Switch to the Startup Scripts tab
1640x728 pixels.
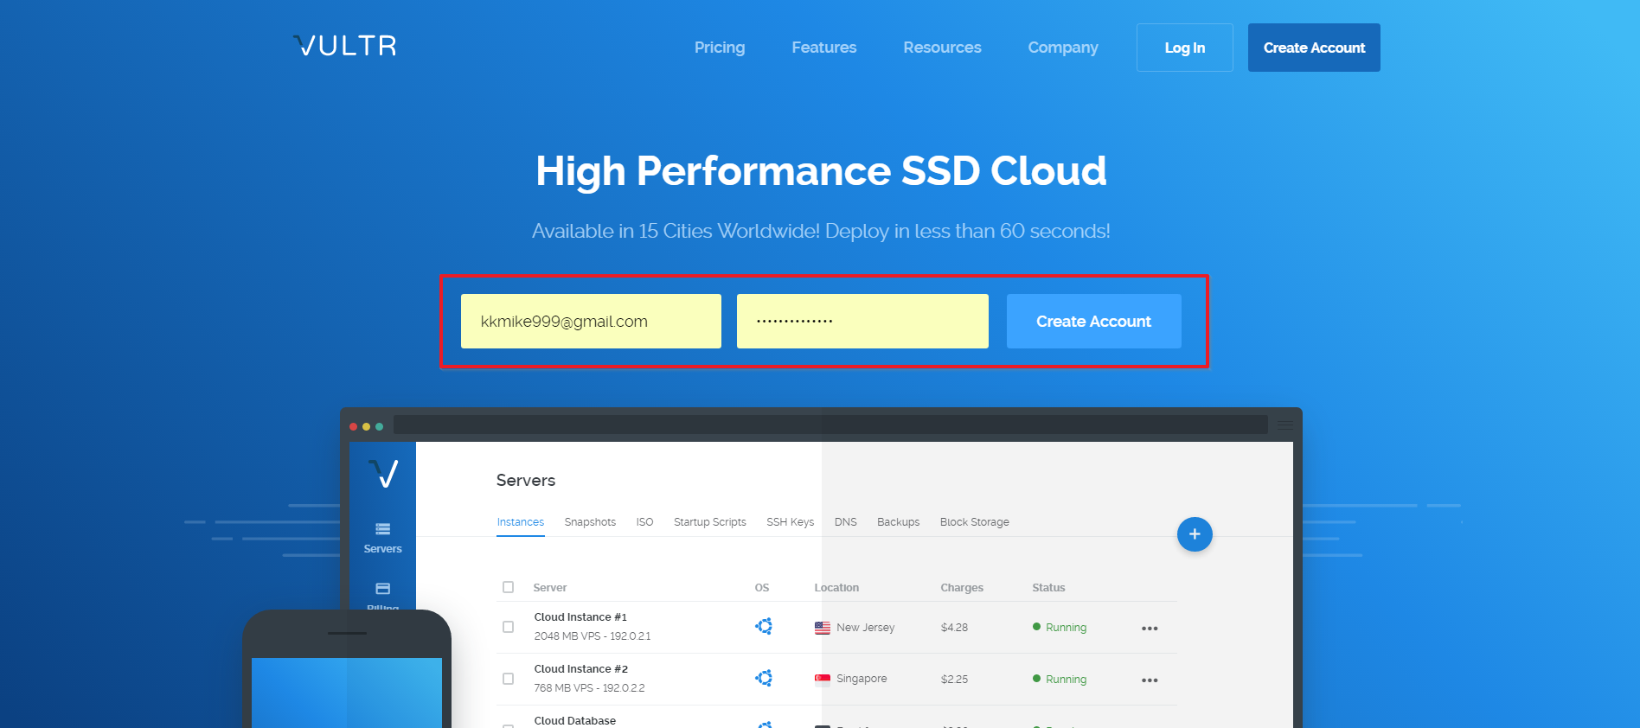(x=710, y=522)
